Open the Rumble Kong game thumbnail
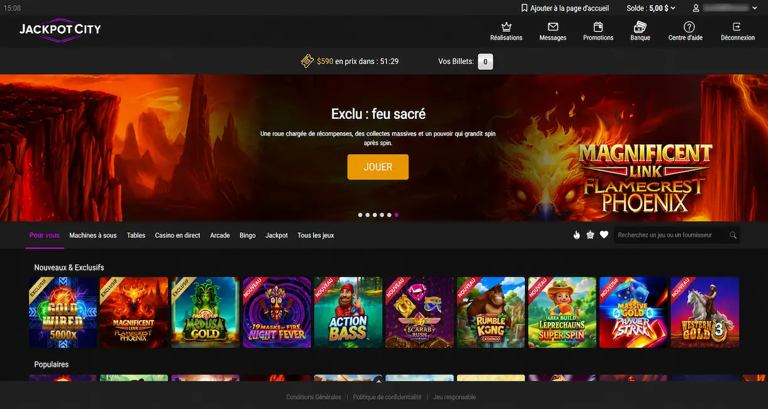The width and height of the screenshot is (768, 409). 491,312
